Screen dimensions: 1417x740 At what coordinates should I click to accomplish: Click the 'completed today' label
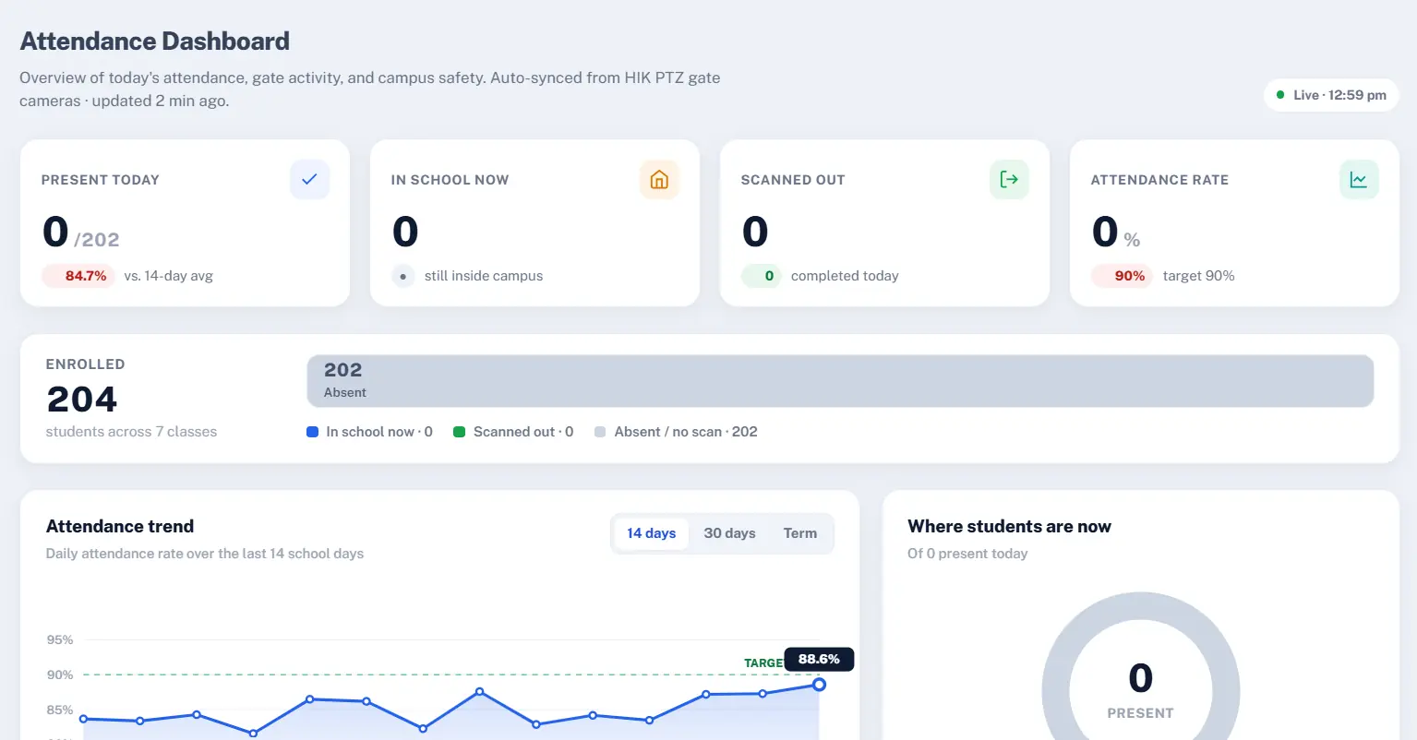pyautogui.click(x=845, y=276)
